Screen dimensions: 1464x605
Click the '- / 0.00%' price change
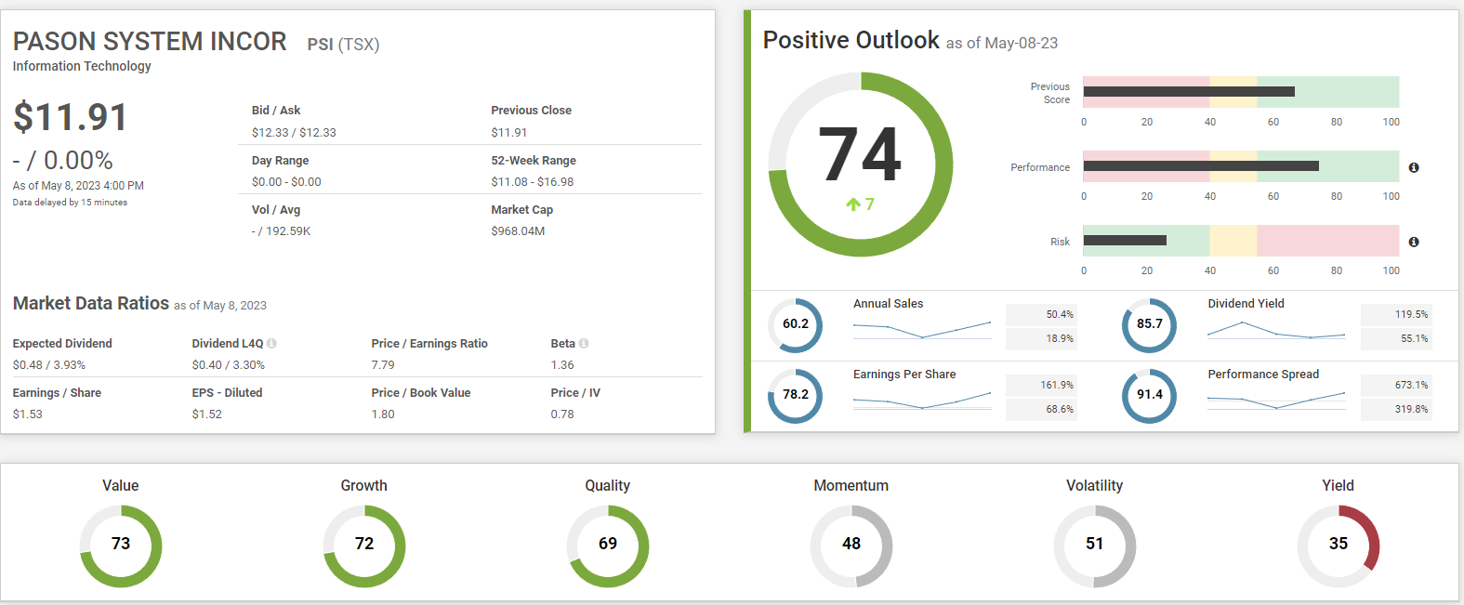pos(63,161)
